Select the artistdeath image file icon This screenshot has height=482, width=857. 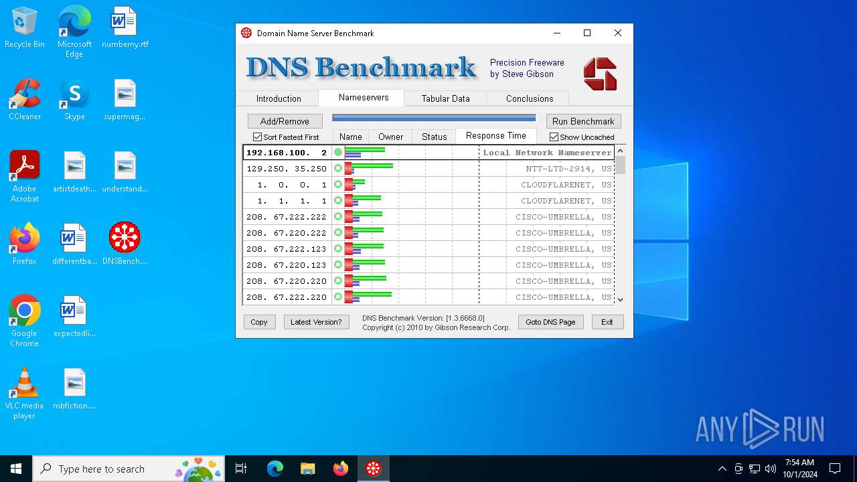pos(74,173)
